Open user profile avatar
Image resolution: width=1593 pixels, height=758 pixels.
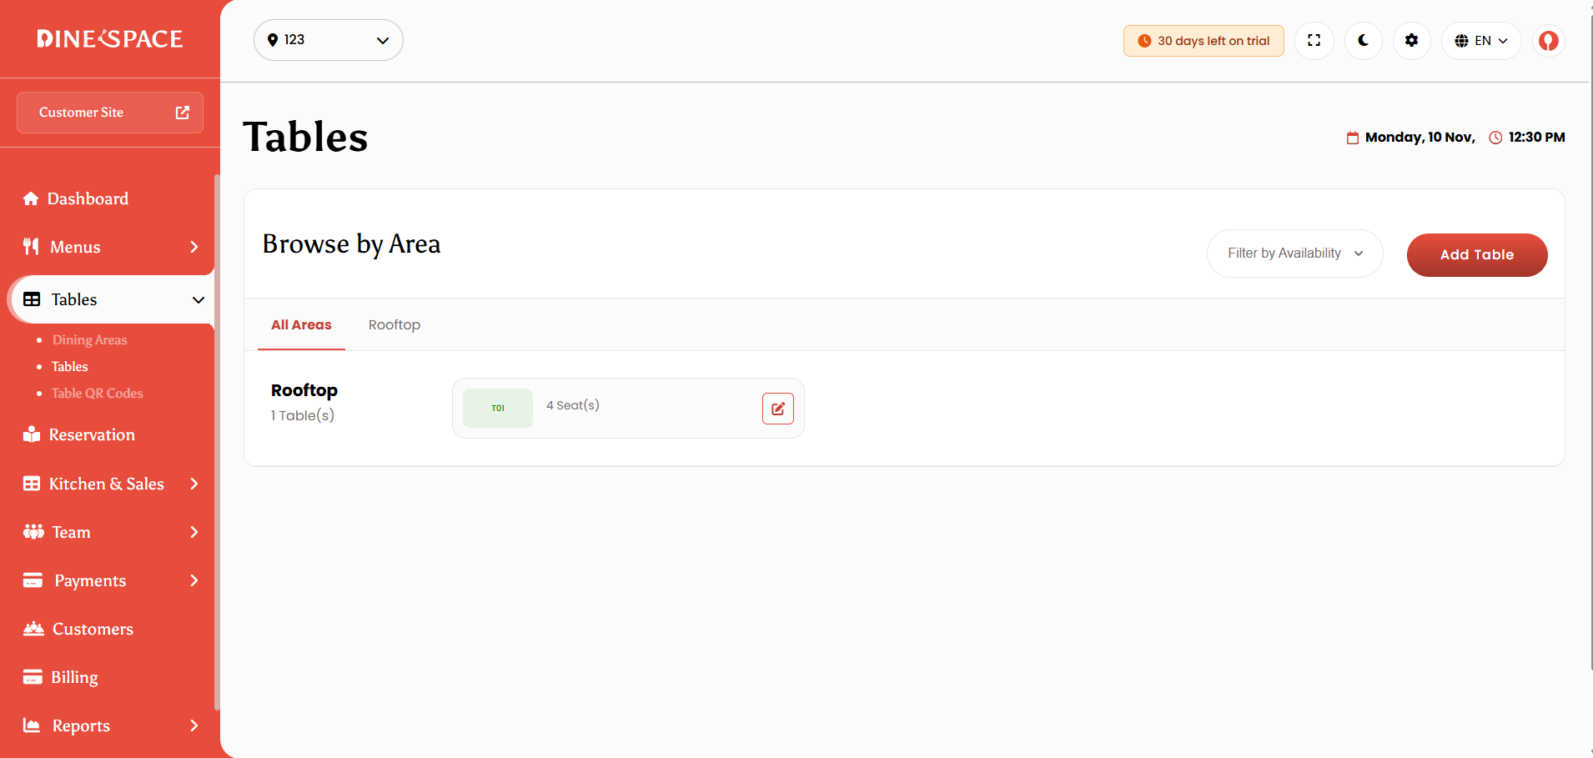(x=1548, y=40)
